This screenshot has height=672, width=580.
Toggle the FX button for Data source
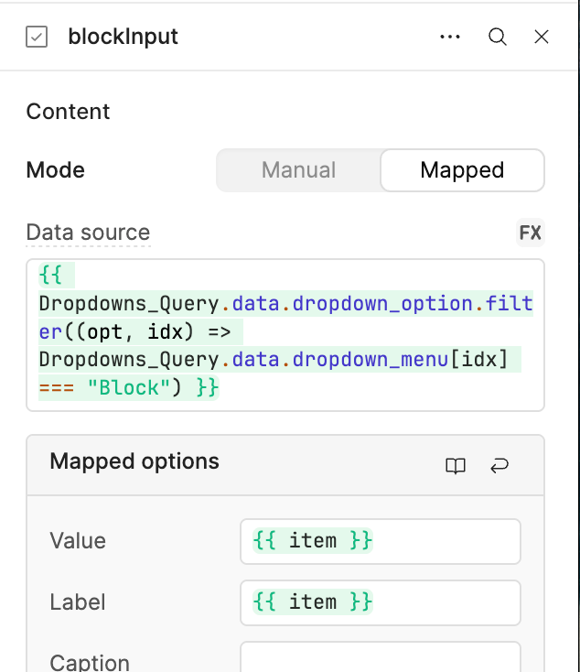[530, 233]
